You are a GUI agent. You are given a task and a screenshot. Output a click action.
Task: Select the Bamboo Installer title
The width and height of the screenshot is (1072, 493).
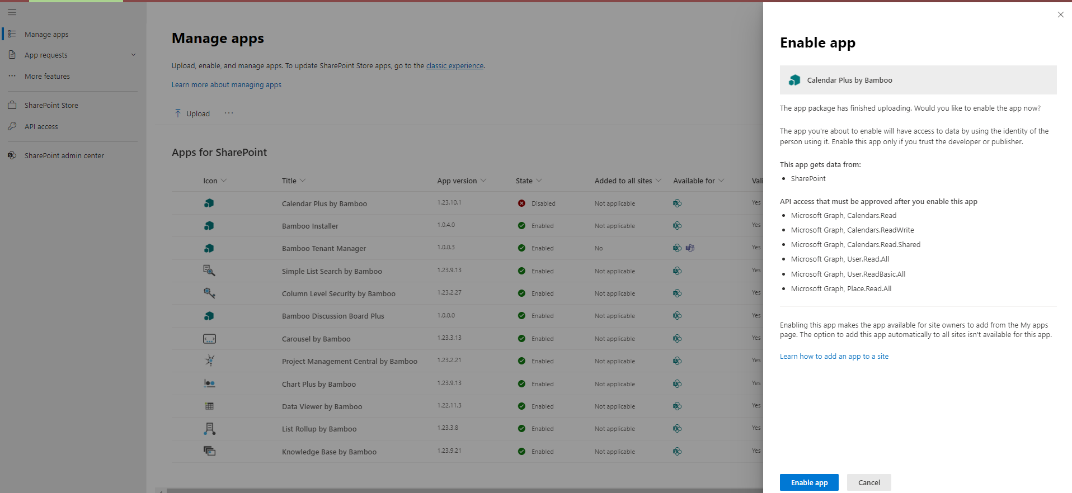coord(310,226)
